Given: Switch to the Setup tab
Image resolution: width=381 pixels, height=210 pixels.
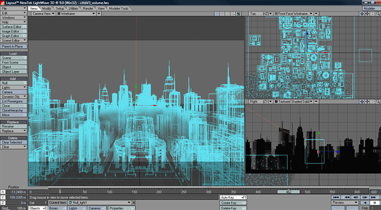Looking at the screenshot, I should [60, 8].
